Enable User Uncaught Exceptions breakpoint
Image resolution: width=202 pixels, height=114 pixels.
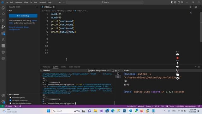tap(10, 104)
